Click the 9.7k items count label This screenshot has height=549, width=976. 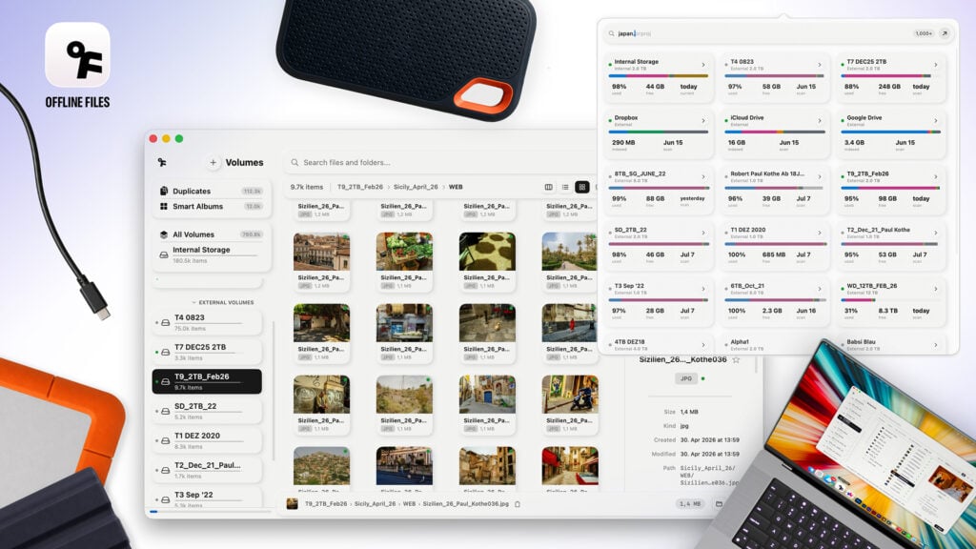[307, 187]
